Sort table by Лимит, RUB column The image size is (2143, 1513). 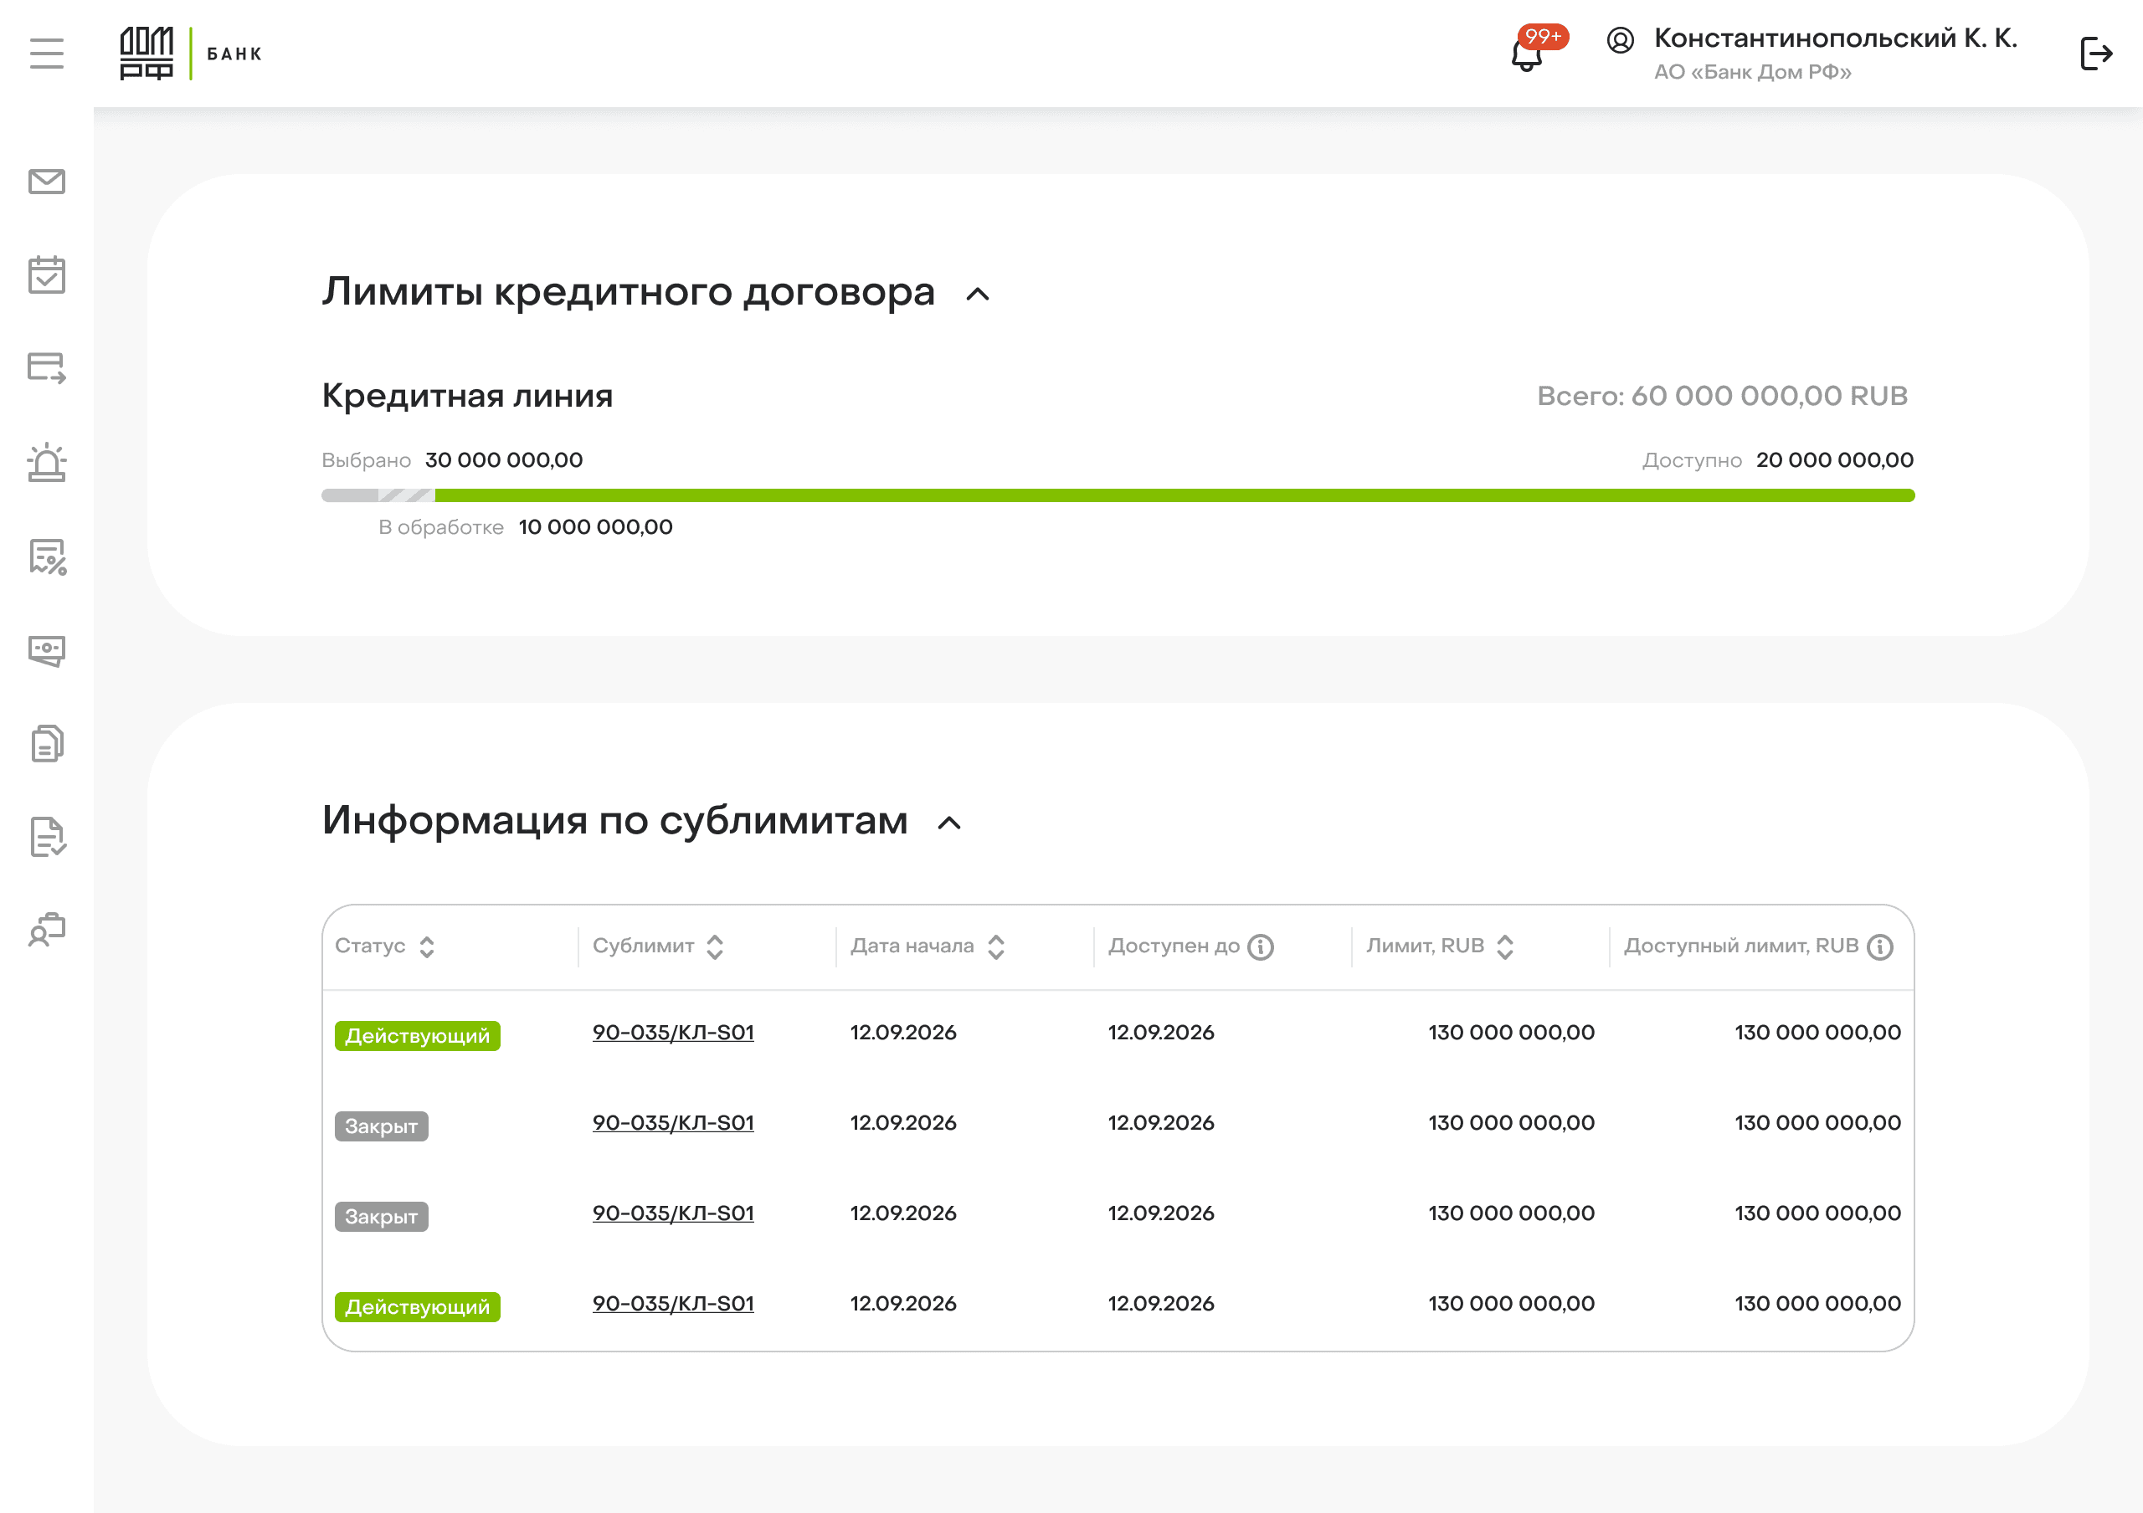(1504, 946)
